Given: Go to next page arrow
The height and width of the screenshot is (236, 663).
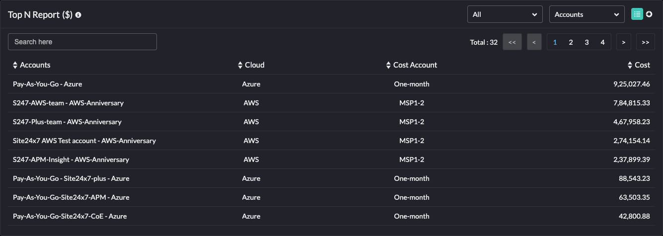Looking at the screenshot, I should (623, 42).
